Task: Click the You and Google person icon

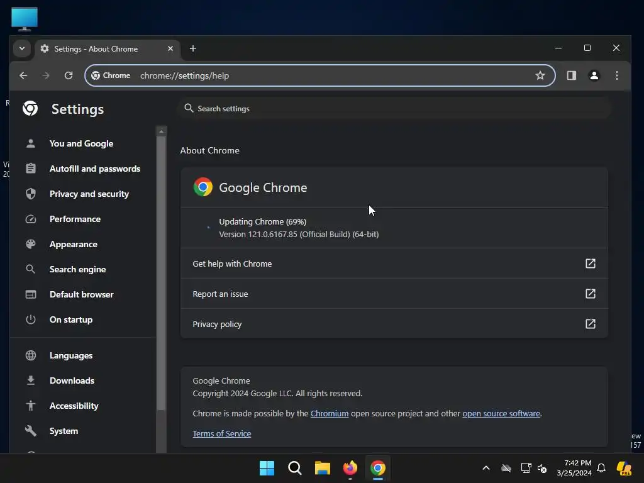Action: point(31,143)
